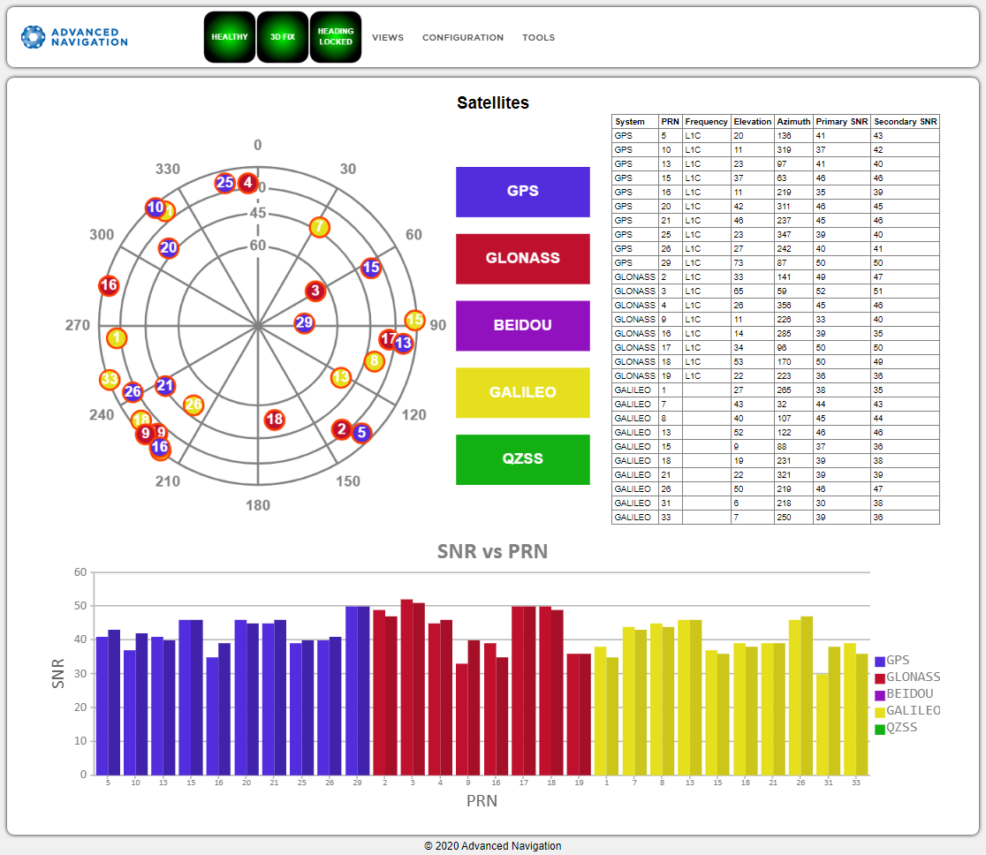This screenshot has height=855, width=986.
Task: Click the Advanced Navigation logo
Action: click(x=75, y=37)
